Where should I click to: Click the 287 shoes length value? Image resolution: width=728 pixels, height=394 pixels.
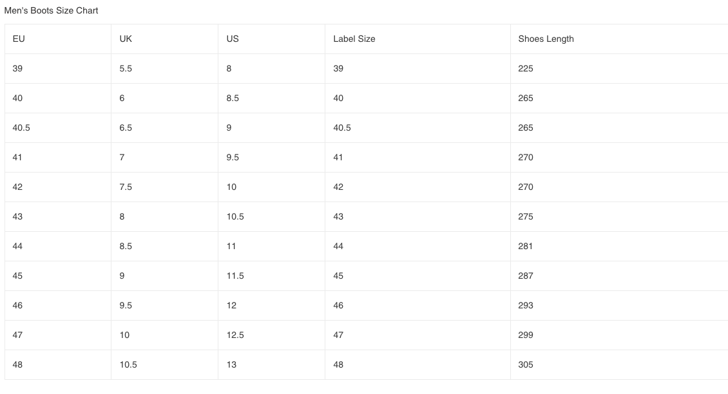(526, 276)
